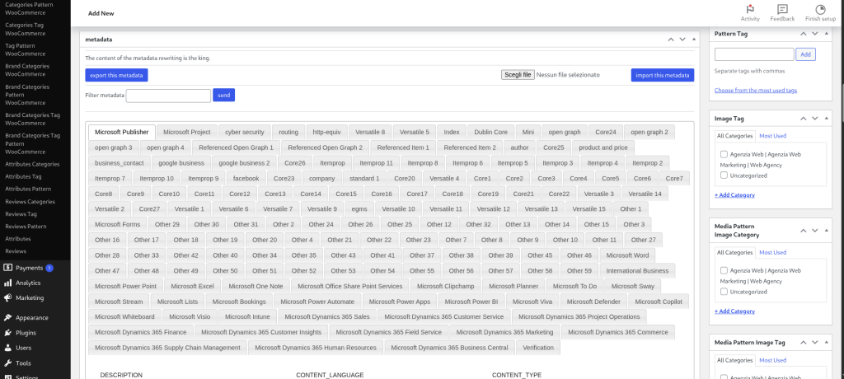Open the Users menu
The width and height of the screenshot is (844, 379).
(x=23, y=348)
